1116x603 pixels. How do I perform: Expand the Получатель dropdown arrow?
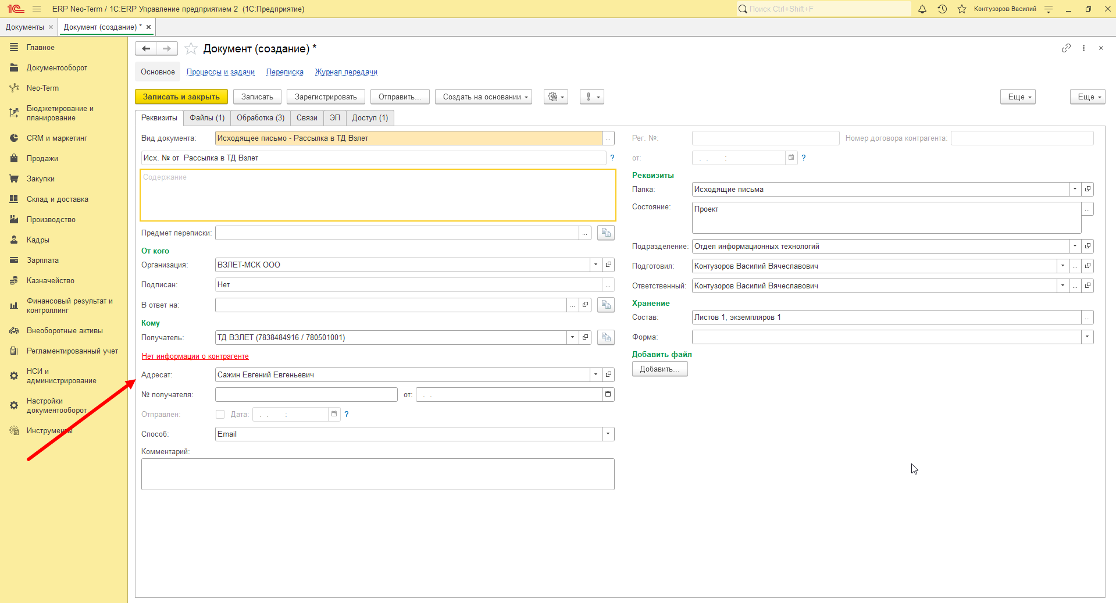click(x=572, y=337)
